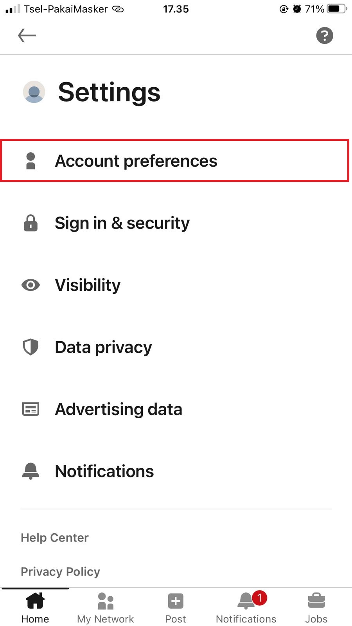Open the Data privacy section
This screenshot has height=626, width=352.
[176, 347]
